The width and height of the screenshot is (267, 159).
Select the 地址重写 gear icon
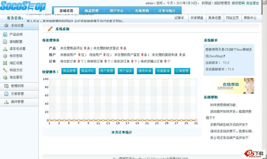tap(5, 77)
